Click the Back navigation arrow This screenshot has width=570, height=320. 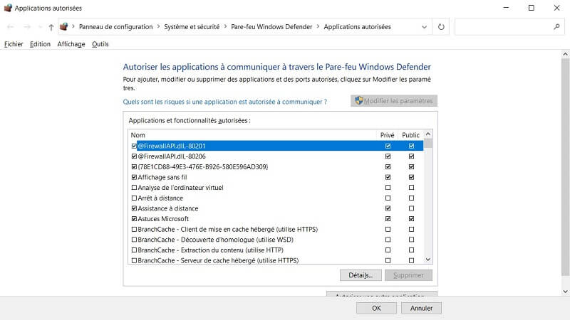click(x=11, y=27)
